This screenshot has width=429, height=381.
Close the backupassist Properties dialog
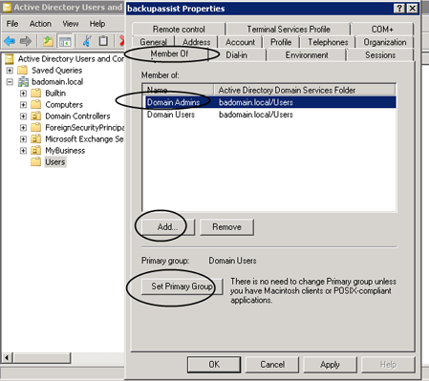[x=412, y=9]
